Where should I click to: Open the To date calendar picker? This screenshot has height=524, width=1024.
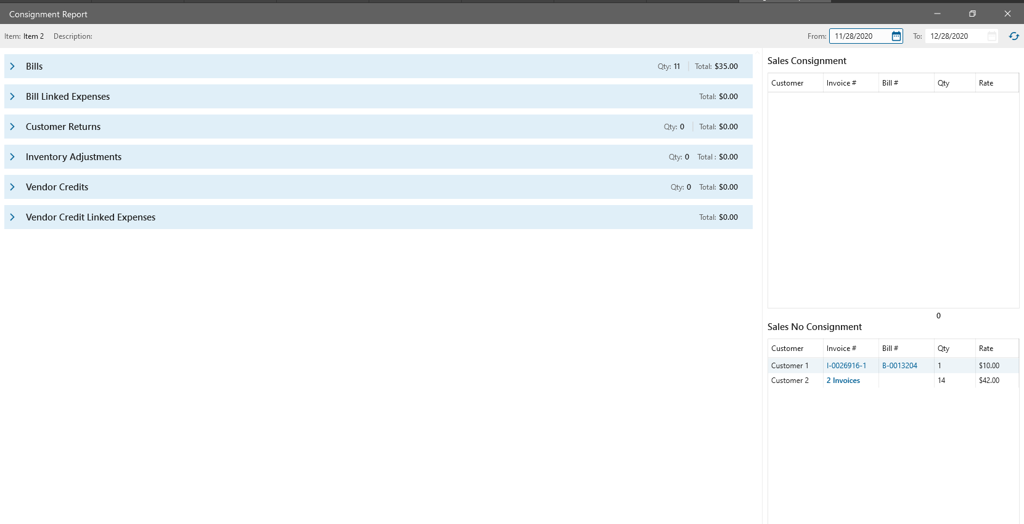pyautogui.click(x=992, y=36)
